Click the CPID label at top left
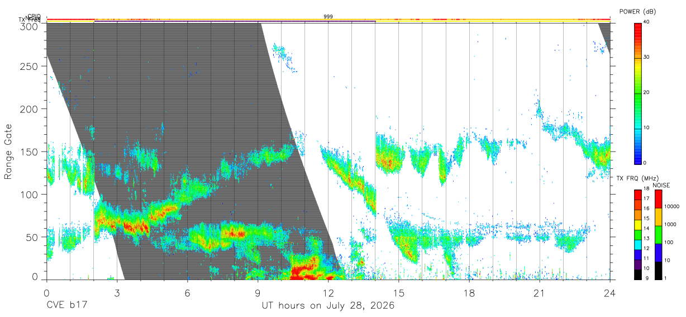 34,17
